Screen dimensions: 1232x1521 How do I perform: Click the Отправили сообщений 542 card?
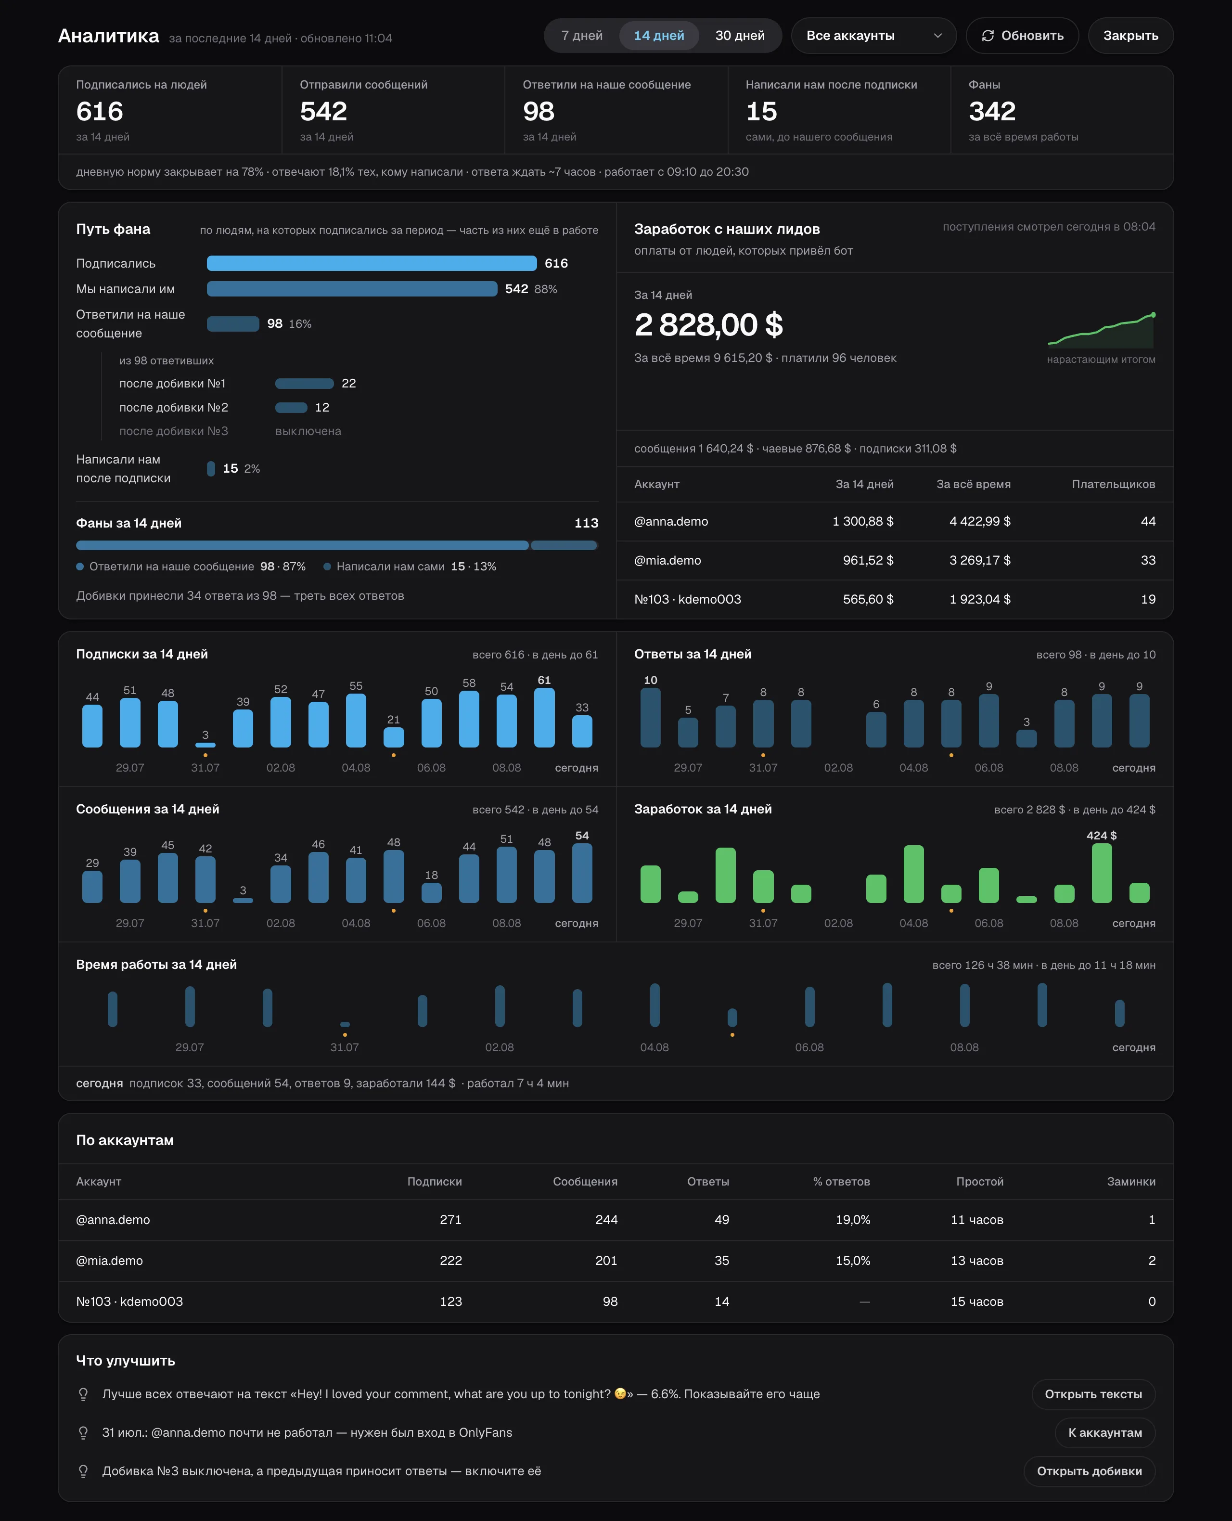(393, 110)
